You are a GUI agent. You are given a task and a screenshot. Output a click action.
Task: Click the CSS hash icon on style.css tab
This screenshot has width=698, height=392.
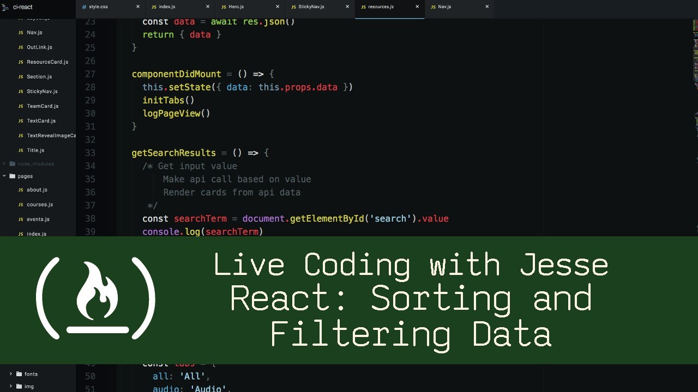pos(84,7)
